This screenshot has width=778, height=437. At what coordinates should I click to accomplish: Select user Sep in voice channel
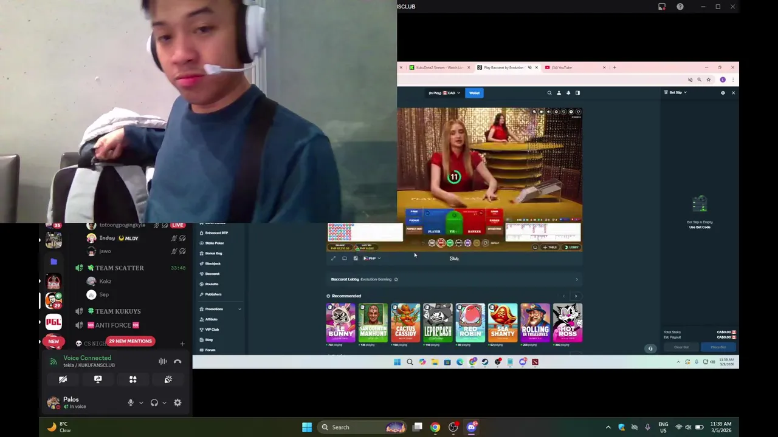(x=104, y=294)
